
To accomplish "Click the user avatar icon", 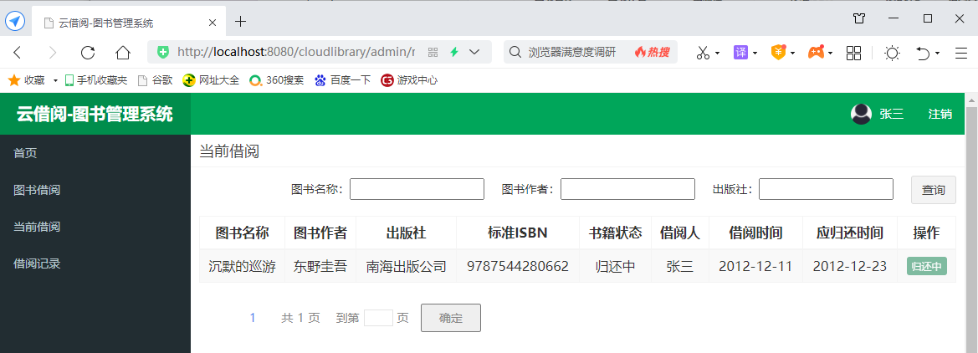I will pos(862,114).
